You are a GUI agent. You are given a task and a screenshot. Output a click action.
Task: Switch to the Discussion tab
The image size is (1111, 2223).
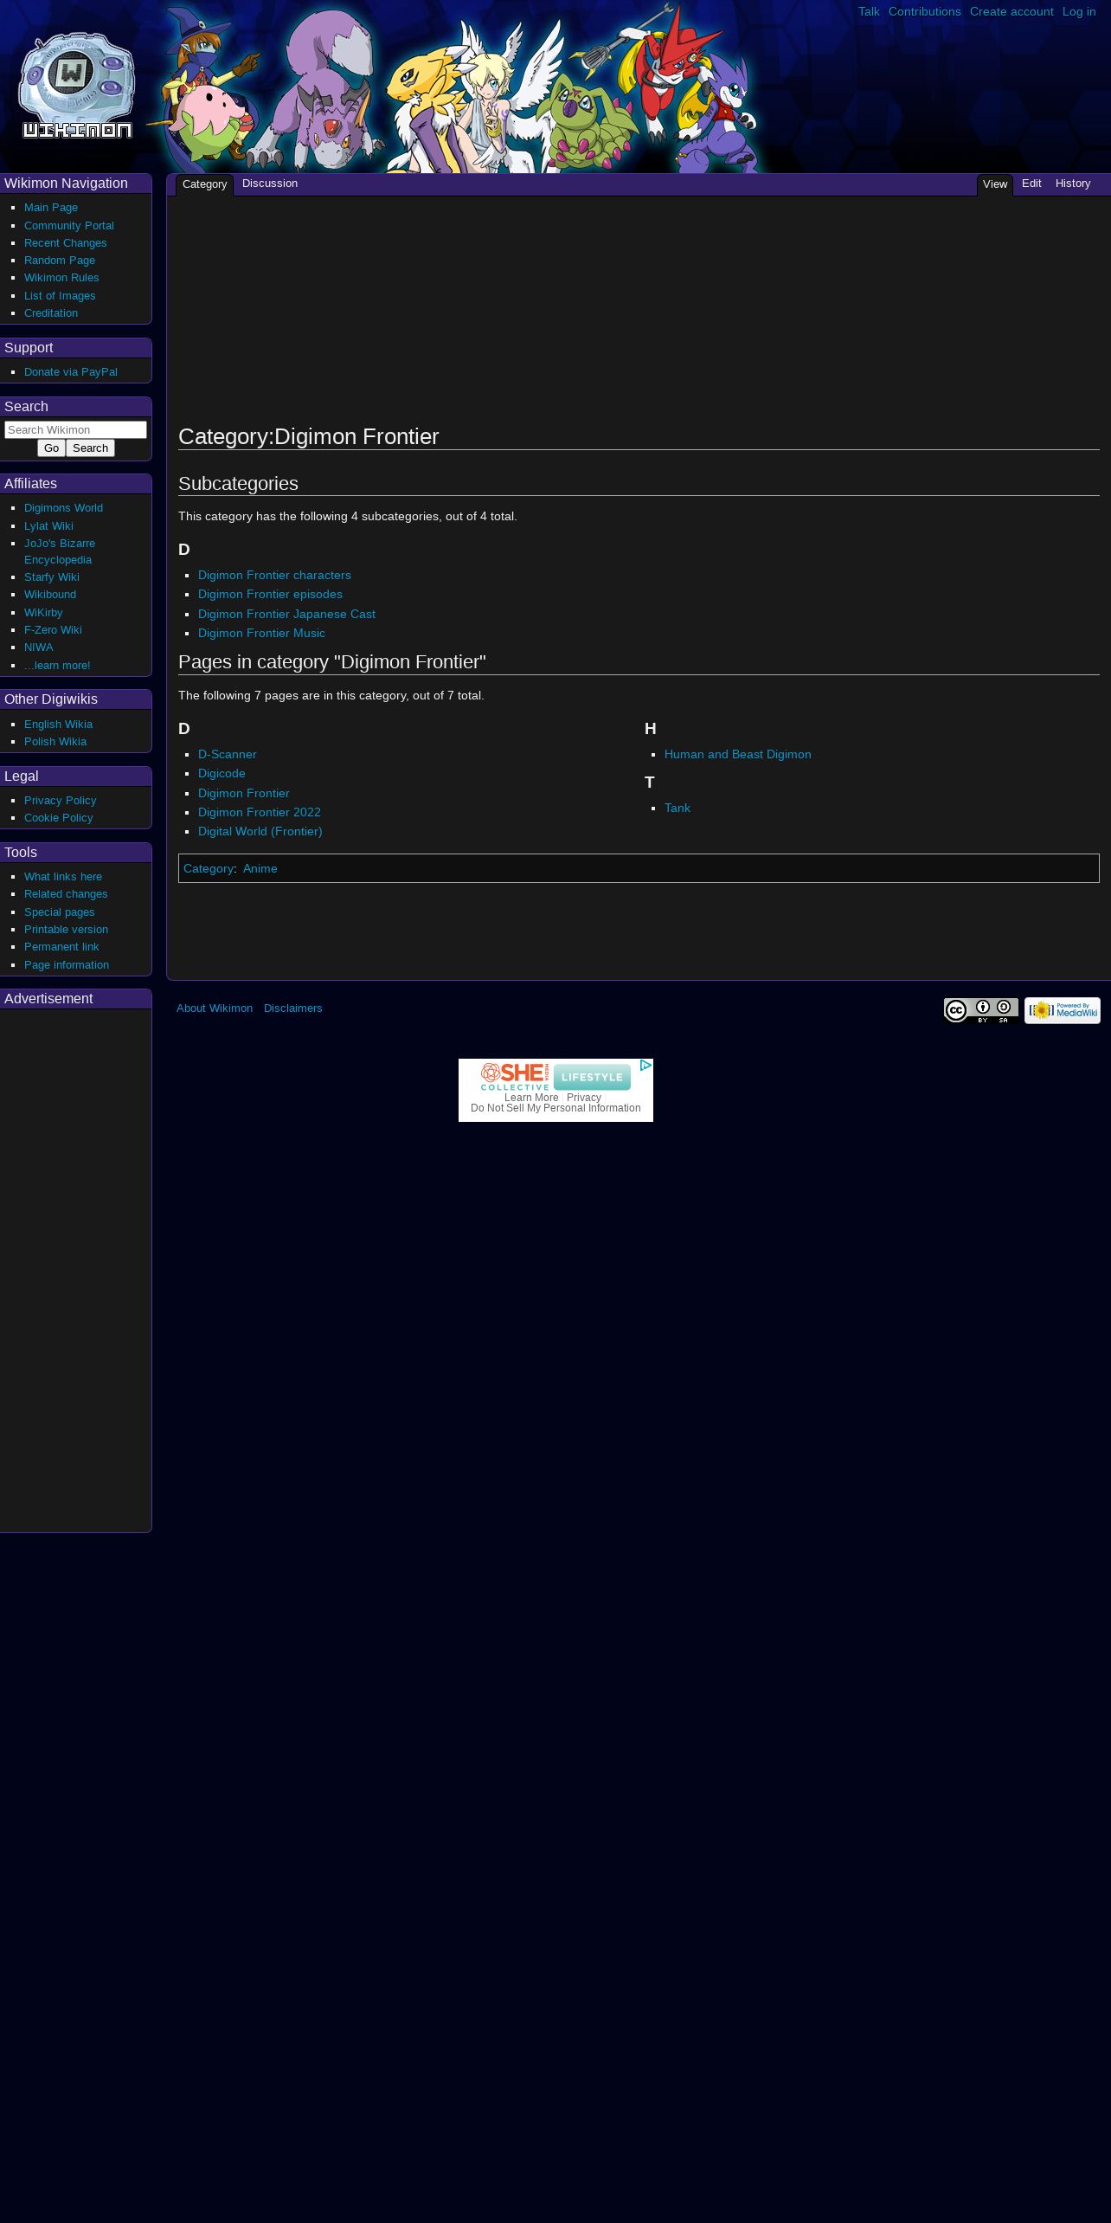[x=270, y=184]
